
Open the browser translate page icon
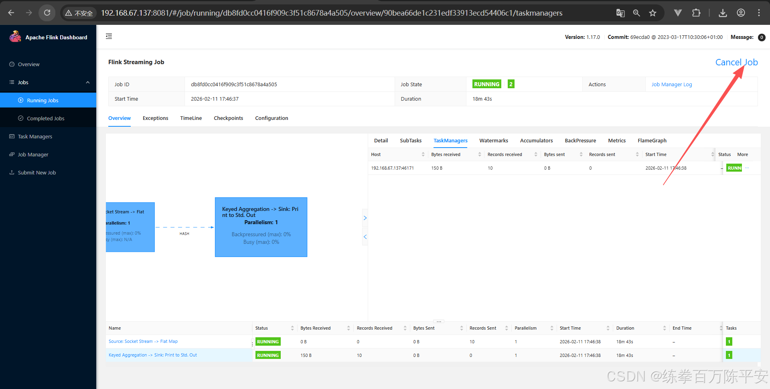coord(620,13)
